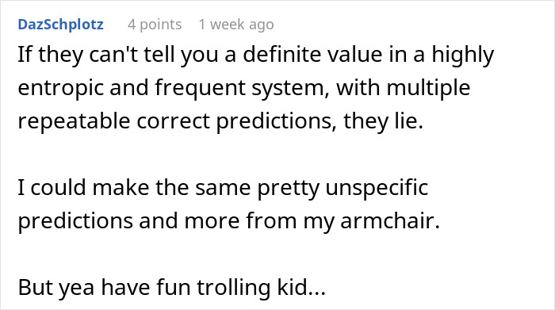
Task: Click the '4 points' score label
Action: [155, 25]
